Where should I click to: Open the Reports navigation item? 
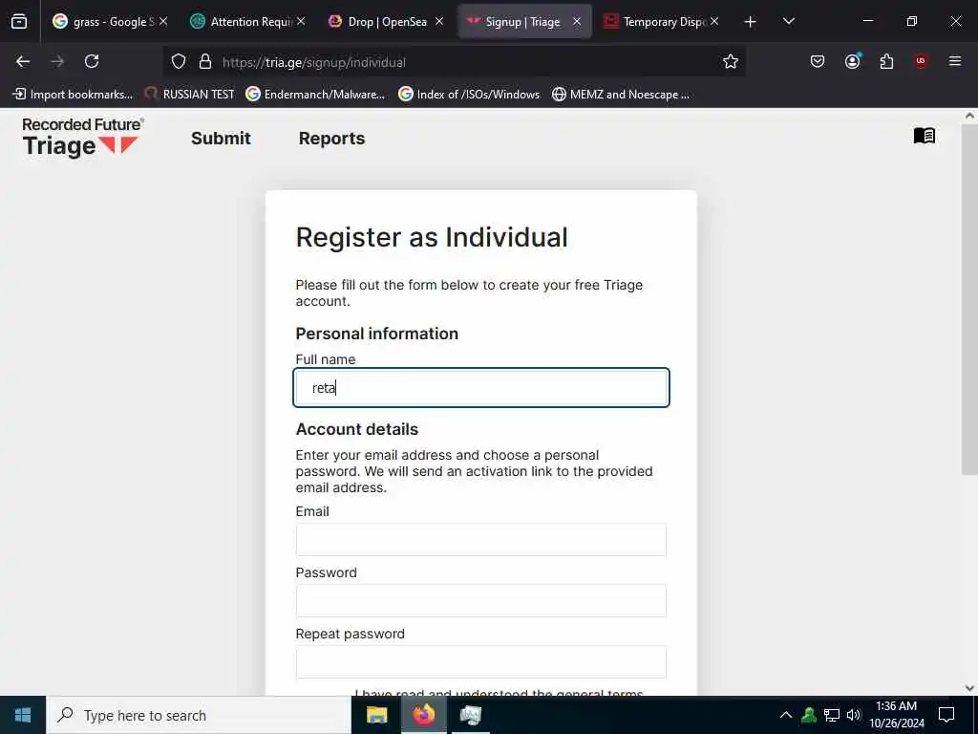point(331,138)
